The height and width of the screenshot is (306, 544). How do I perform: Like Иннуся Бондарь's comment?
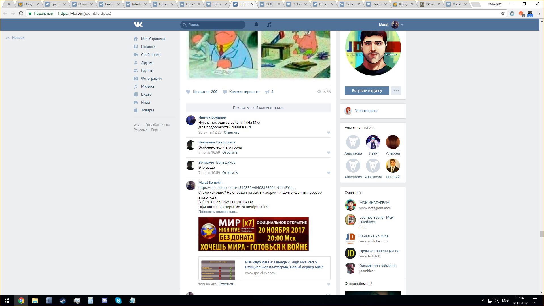[329, 132]
